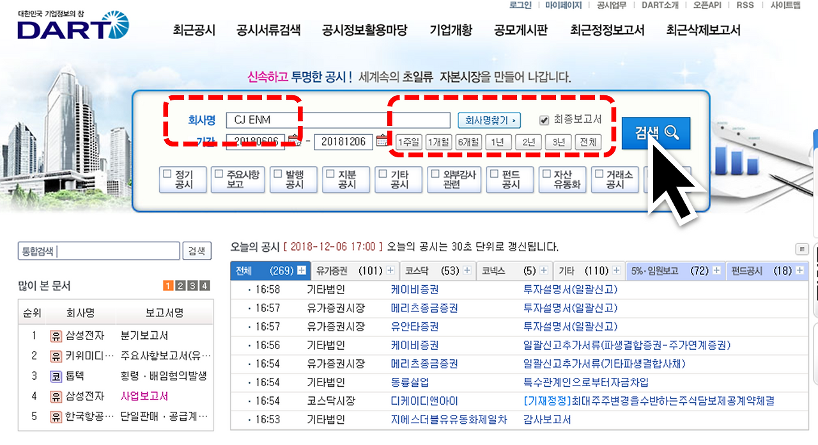Focus the 회사명 input field
The height and width of the screenshot is (445, 818).
pyautogui.click(x=339, y=120)
